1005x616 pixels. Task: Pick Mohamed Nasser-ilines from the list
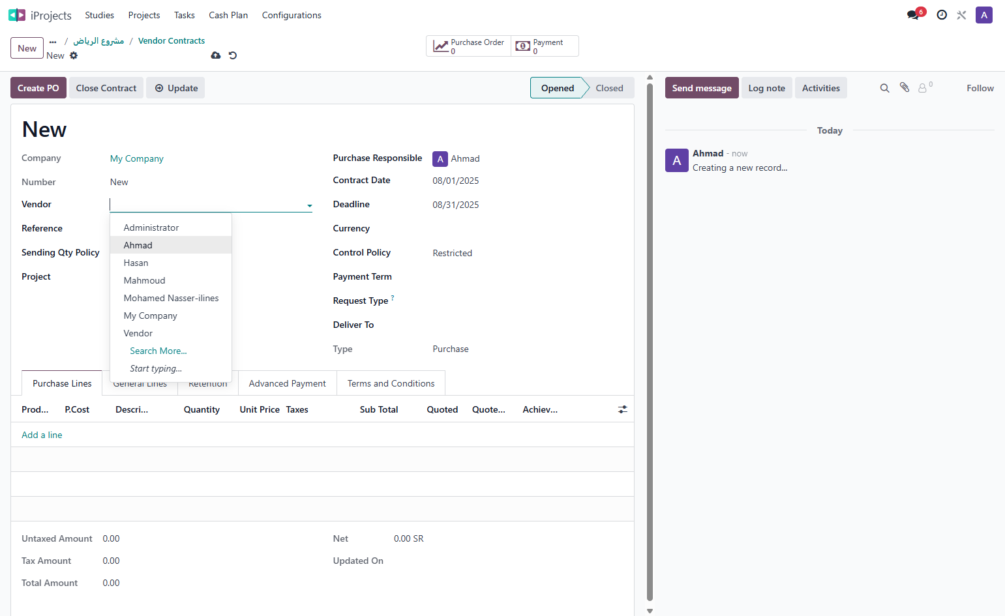point(171,298)
